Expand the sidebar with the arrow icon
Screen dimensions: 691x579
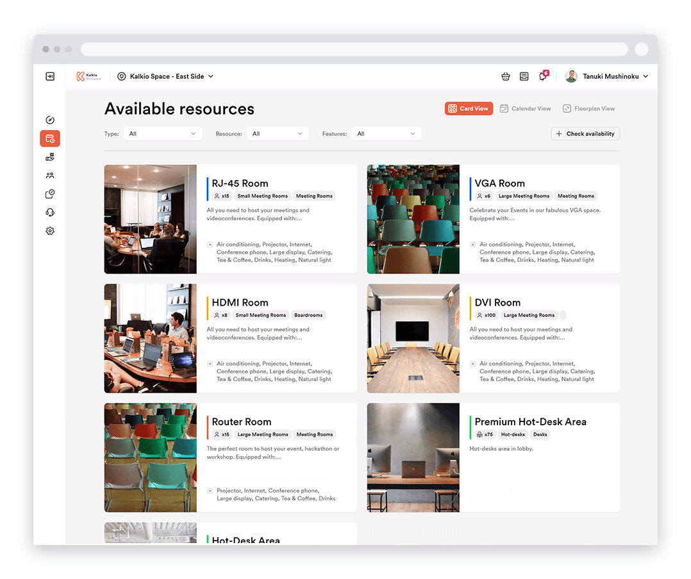click(50, 77)
